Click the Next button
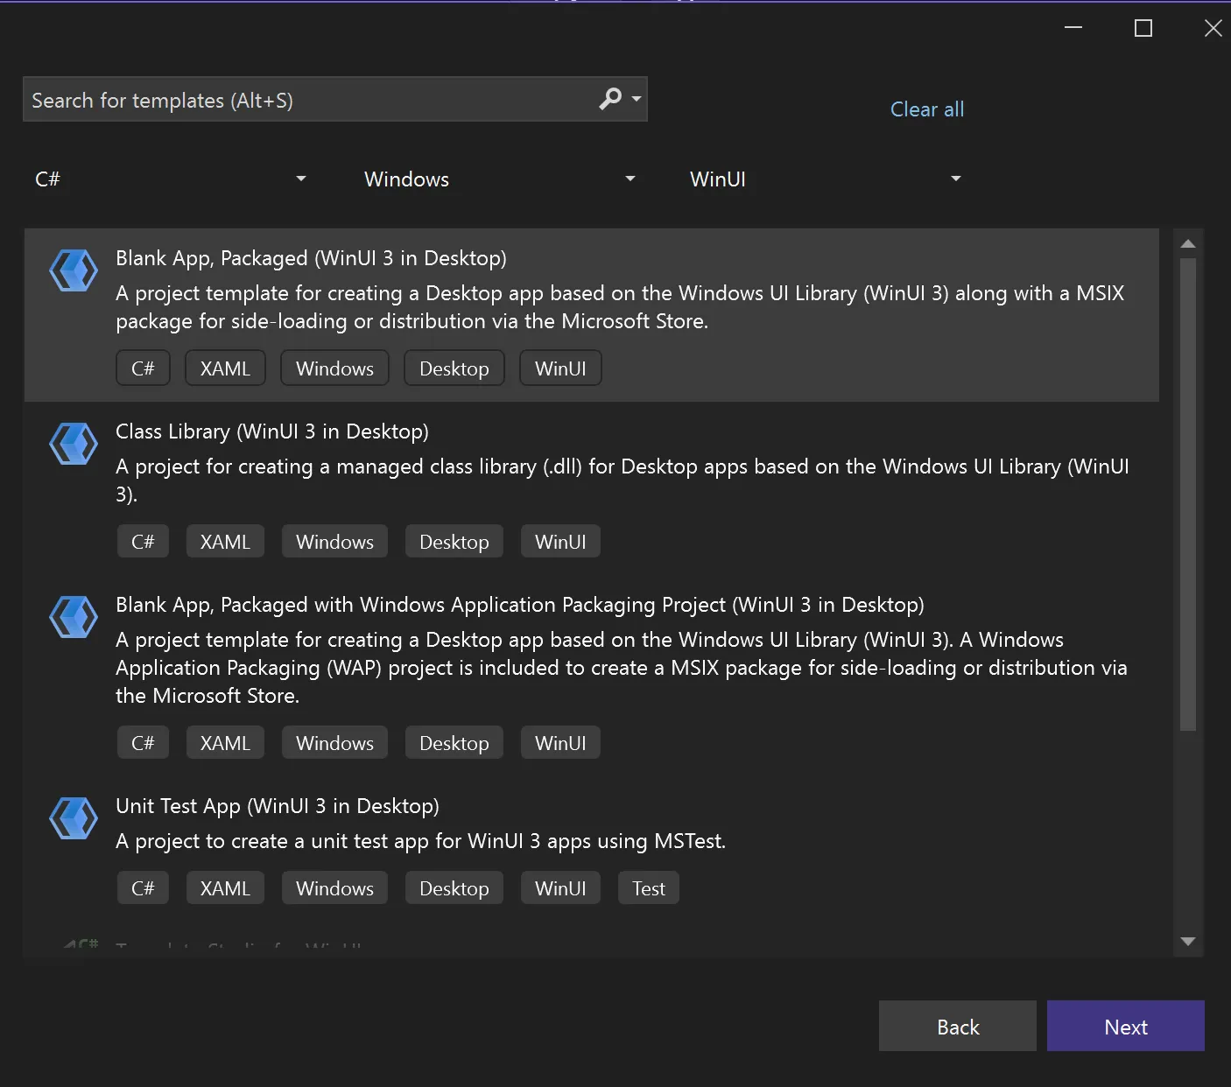The width and height of the screenshot is (1231, 1087). (x=1125, y=1027)
